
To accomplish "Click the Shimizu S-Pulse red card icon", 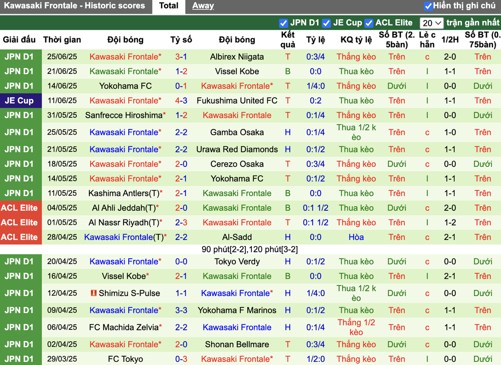I will click(94, 293).
